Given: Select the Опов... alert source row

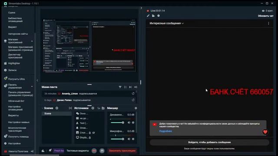Looking at the screenshot, I should coord(89,128).
